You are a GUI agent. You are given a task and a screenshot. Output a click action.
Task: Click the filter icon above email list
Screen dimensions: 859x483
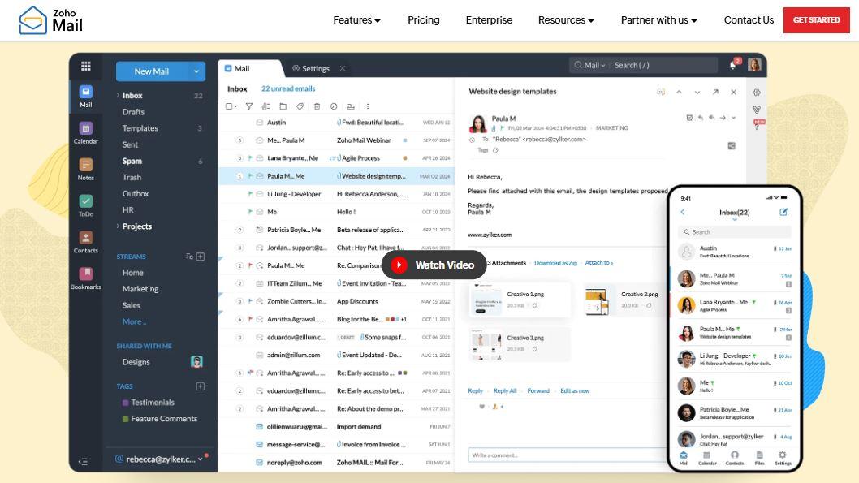click(x=249, y=106)
